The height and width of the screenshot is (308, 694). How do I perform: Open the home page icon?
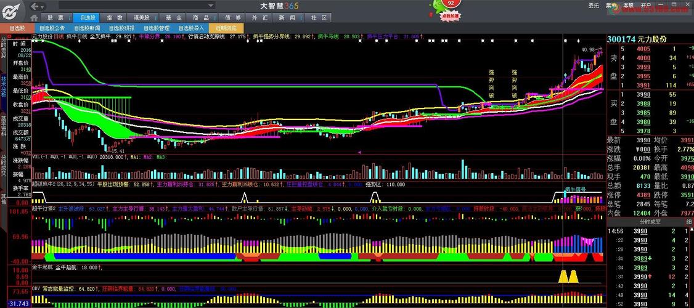[x=35, y=18]
